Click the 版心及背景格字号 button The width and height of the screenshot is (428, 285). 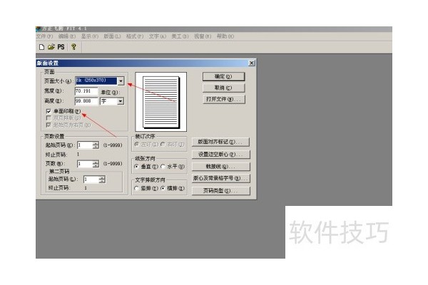[x=220, y=178]
